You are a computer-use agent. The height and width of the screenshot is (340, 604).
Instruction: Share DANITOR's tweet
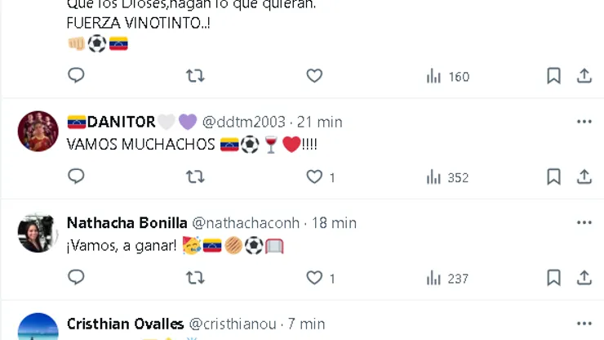click(x=584, y=177)
